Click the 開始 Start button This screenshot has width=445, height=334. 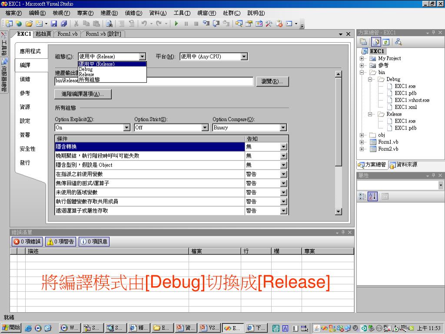tap(11, 328)
